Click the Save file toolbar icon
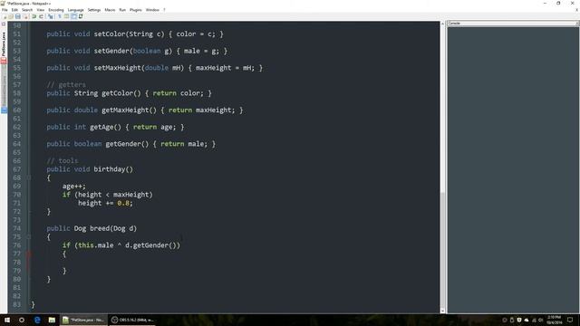The height and width of the screenshot is (326, 580). pyautogui.click(x=18, y=16)
